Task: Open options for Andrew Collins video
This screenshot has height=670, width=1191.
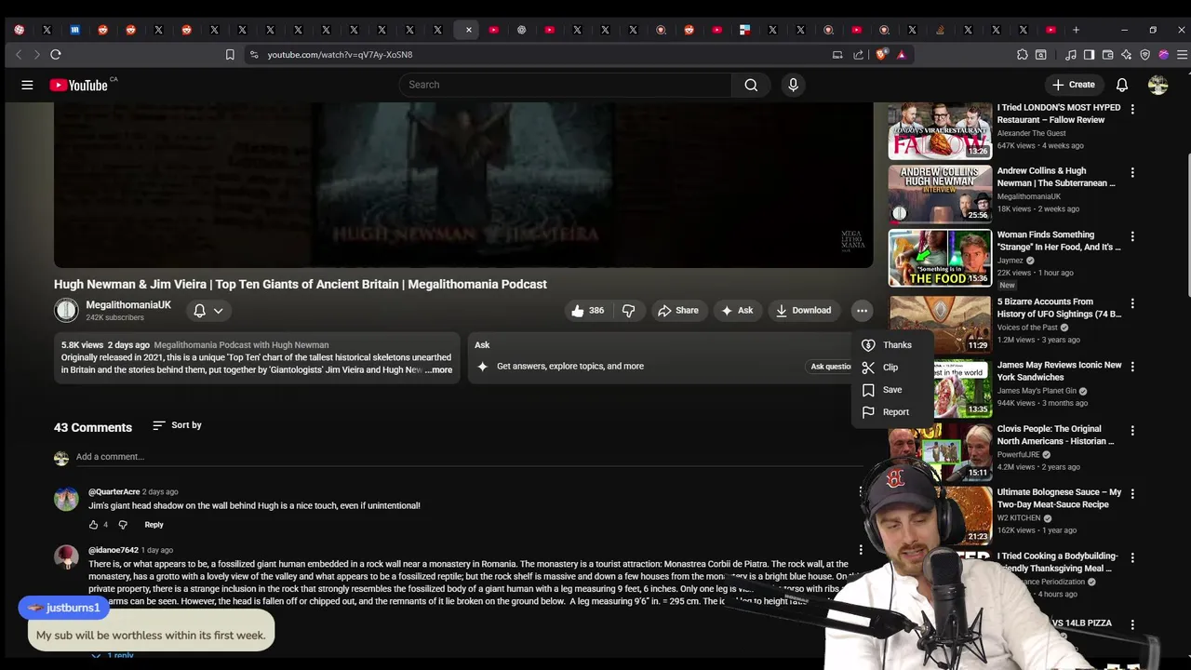Action: pyautogui.click(x=1132, y=173)
